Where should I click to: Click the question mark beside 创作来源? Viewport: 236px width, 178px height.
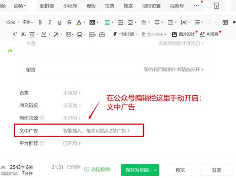[42, 118]
